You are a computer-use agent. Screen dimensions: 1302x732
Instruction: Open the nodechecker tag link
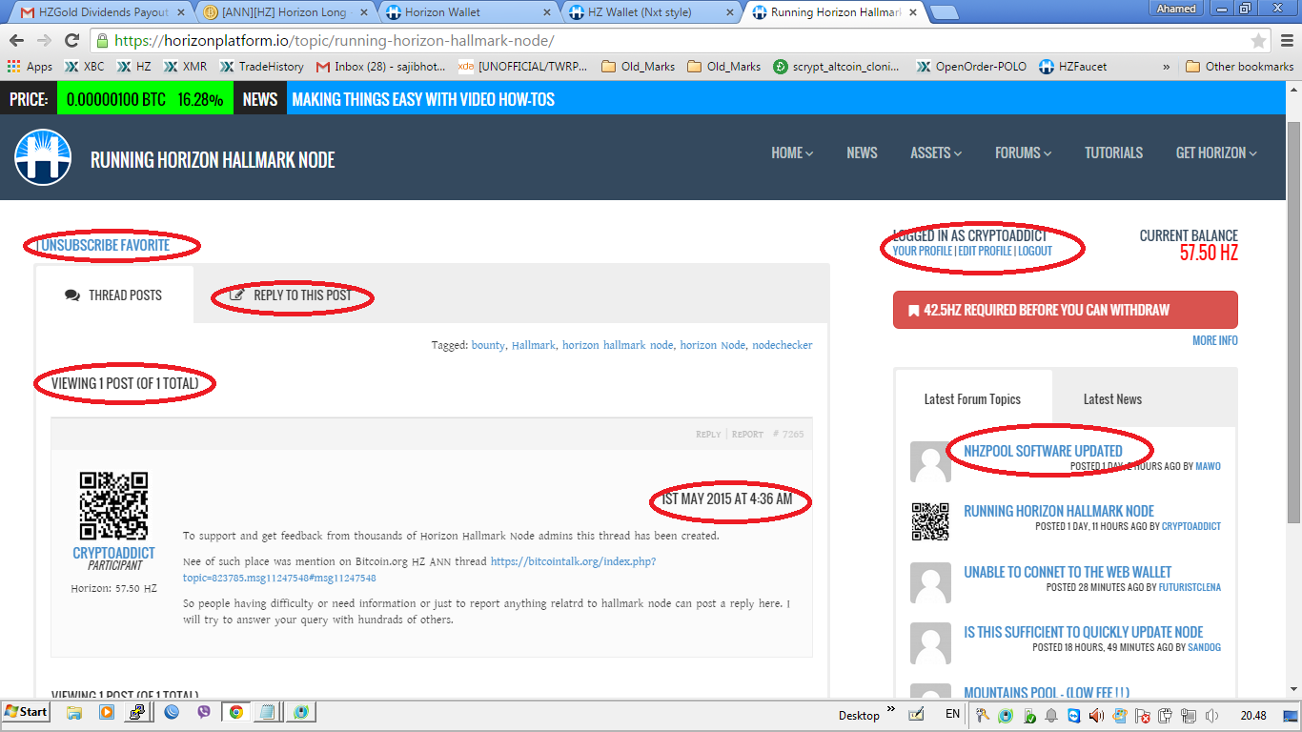[x=783, y=345]
